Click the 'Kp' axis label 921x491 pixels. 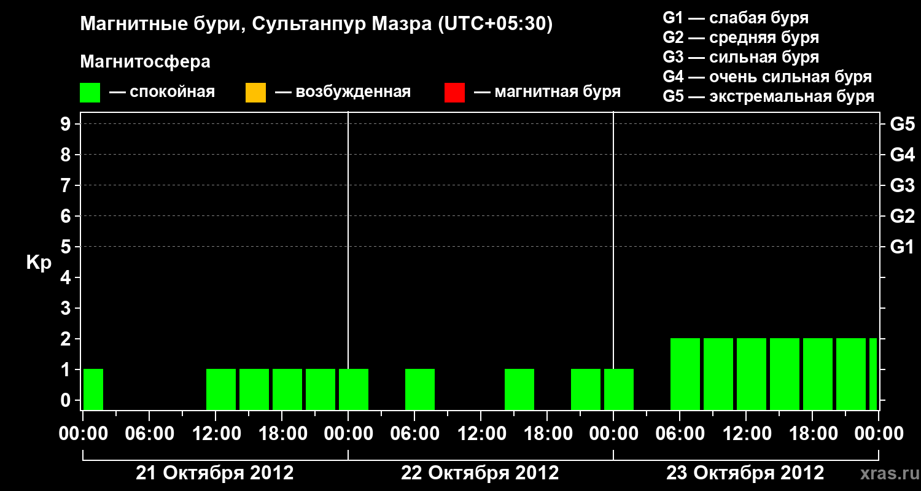point(39,263)
